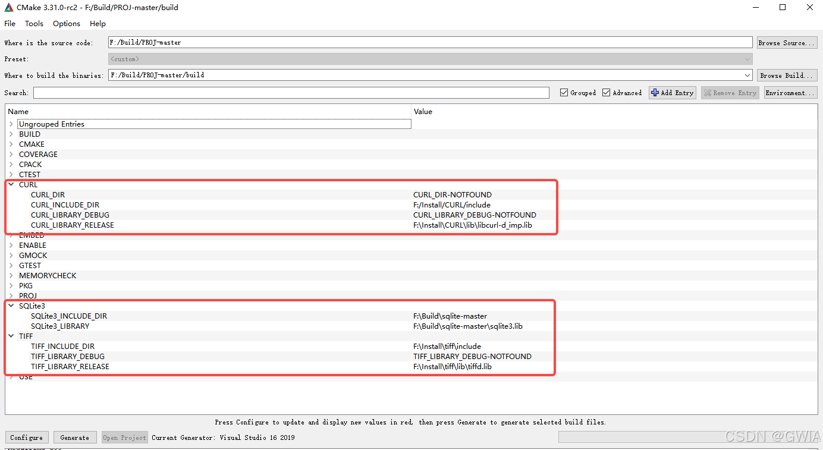Select the TIFF_LIBRARY_RELEASE entry name
The image size is (823, 450).
coord(70,367)
